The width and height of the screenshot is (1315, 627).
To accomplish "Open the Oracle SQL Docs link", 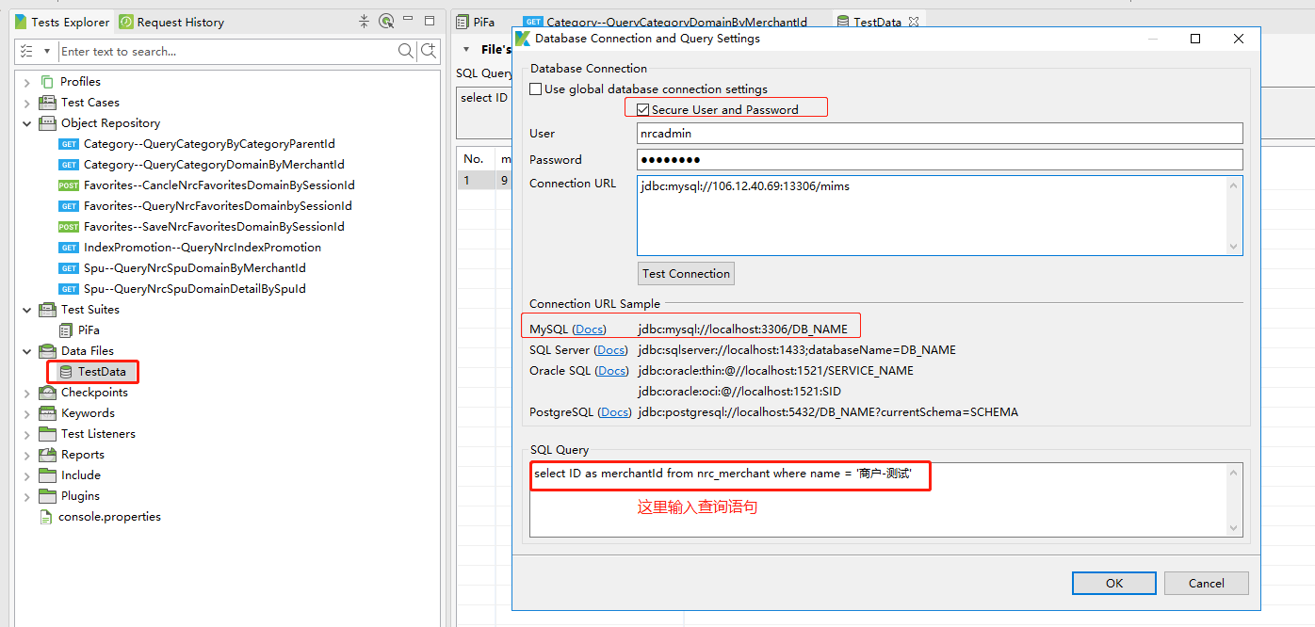I will [612, 371].
